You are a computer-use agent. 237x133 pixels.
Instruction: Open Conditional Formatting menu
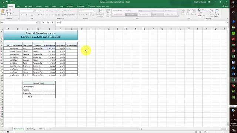click(x=100, y=13)
